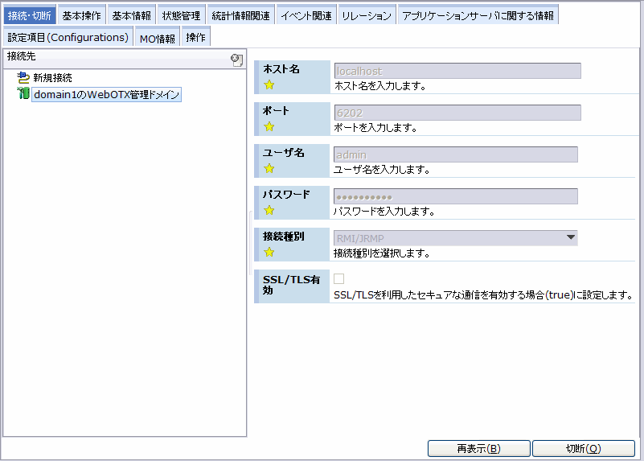Viewport: 644px width, 461px height.
Task: Open the 統計情報関連 tab
Action: pos(240,16)
